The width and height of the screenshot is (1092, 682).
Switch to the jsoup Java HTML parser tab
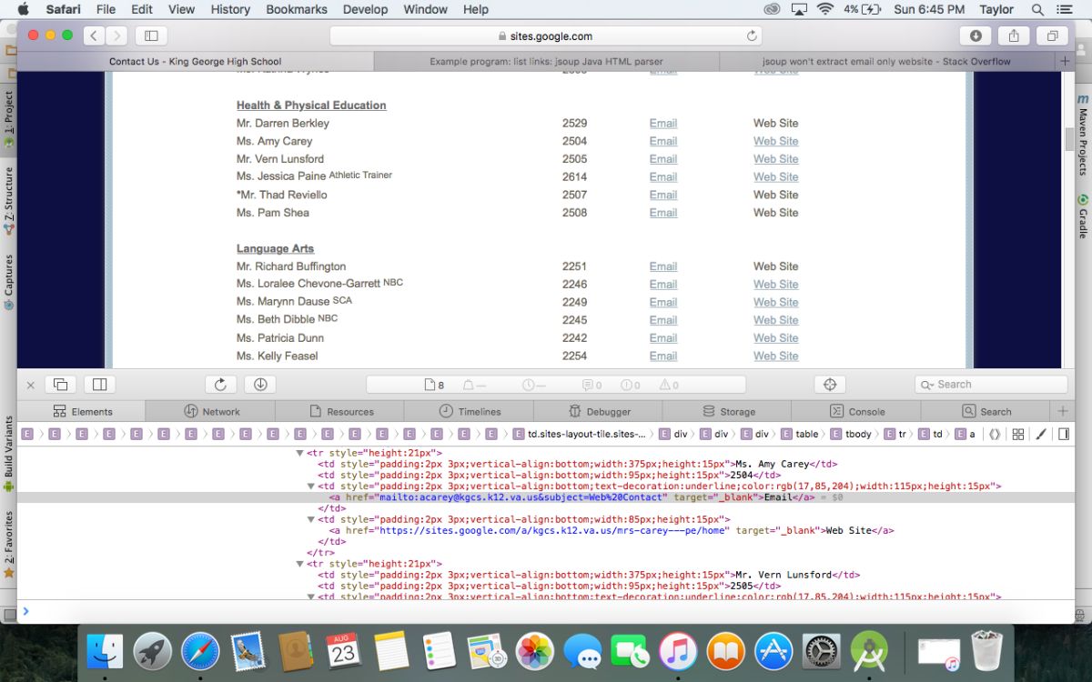(x=546, y=62)
